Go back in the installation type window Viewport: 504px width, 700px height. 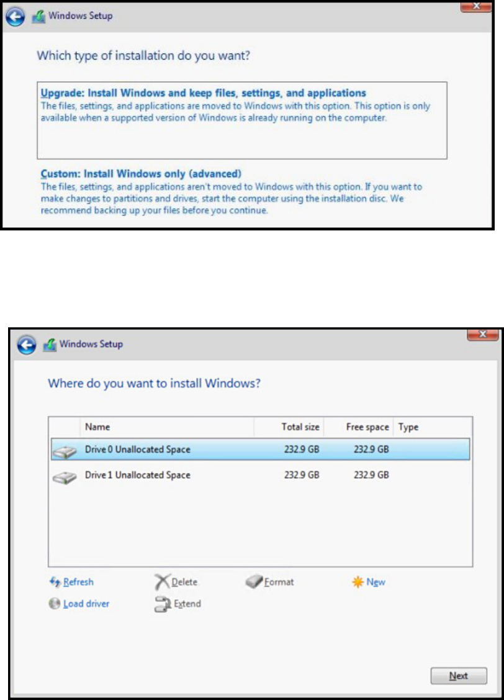tap(15, 17)
